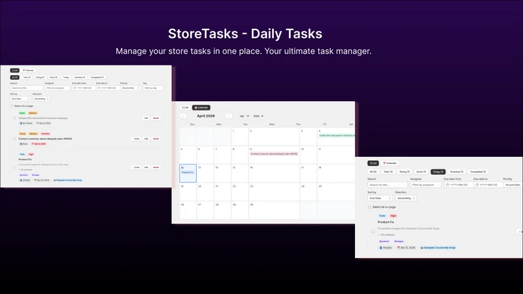
Task: Tick Select all on page in right panel
Action: [369, 207]
